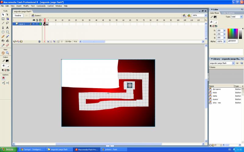Select the Pen tool
This screenshot has height=152, width=244.
point(3,28)
